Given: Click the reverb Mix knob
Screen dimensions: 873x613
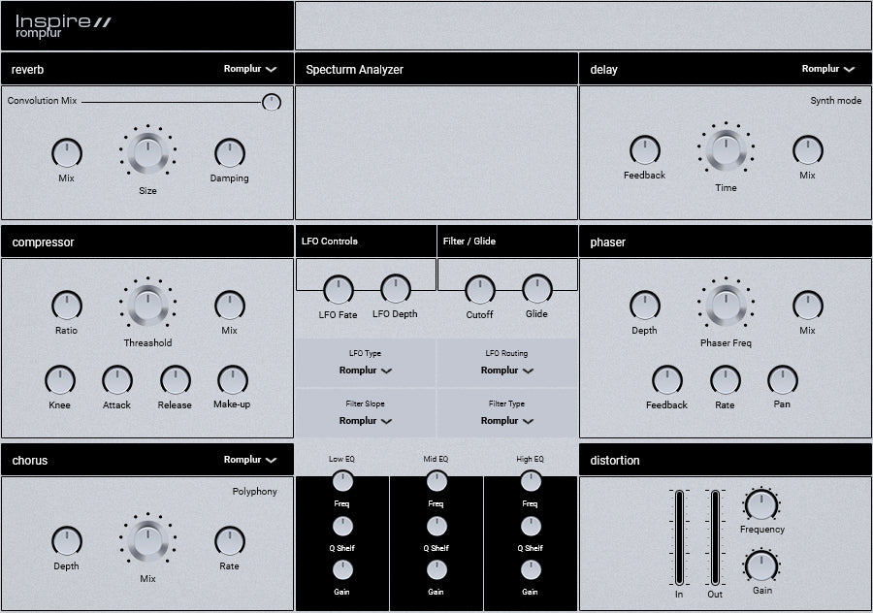Looking at the screenshot, I should coord(67,153).
